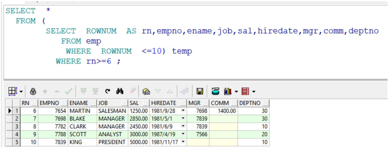Click the grid selection mode icon
Screen dimensions: 389x147
click(x=12, y=92)
